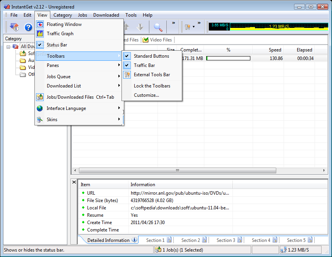Click the Traffic Graph icon in the View menu
332x257 pixels.
click(40, 34)
